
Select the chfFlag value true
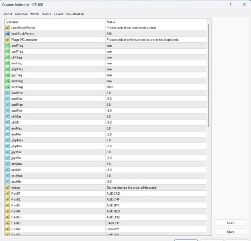tap(109, 58)
